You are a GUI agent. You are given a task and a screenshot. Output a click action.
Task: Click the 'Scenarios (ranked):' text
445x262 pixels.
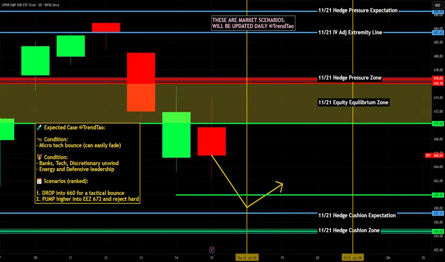66,181
